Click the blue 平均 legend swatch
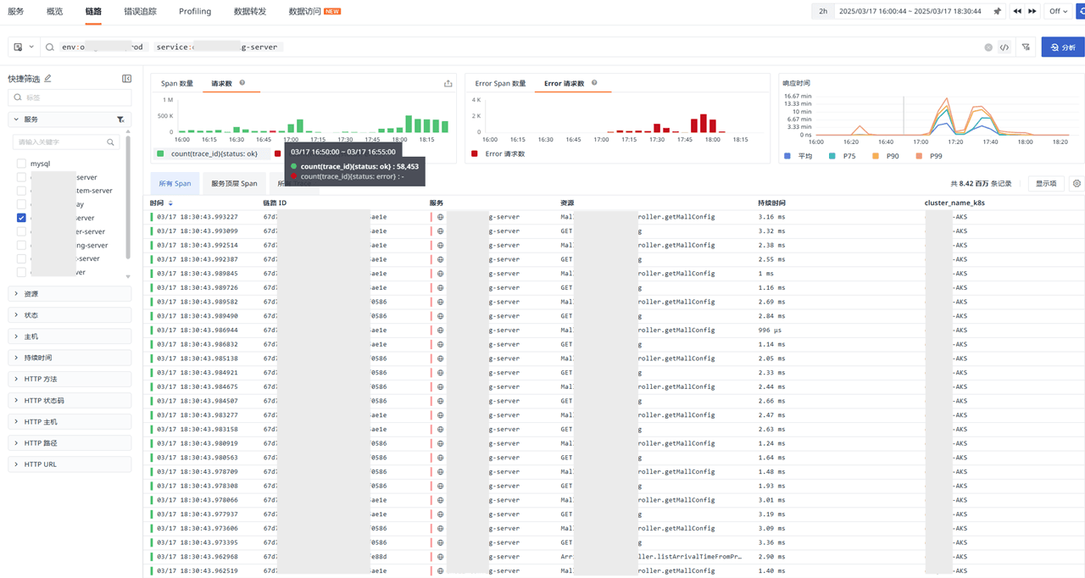Image resolution: width=1085 pixels, height=578 pixels. click(787, 156)
